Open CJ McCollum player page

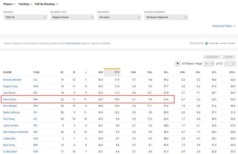pos(10,151)
